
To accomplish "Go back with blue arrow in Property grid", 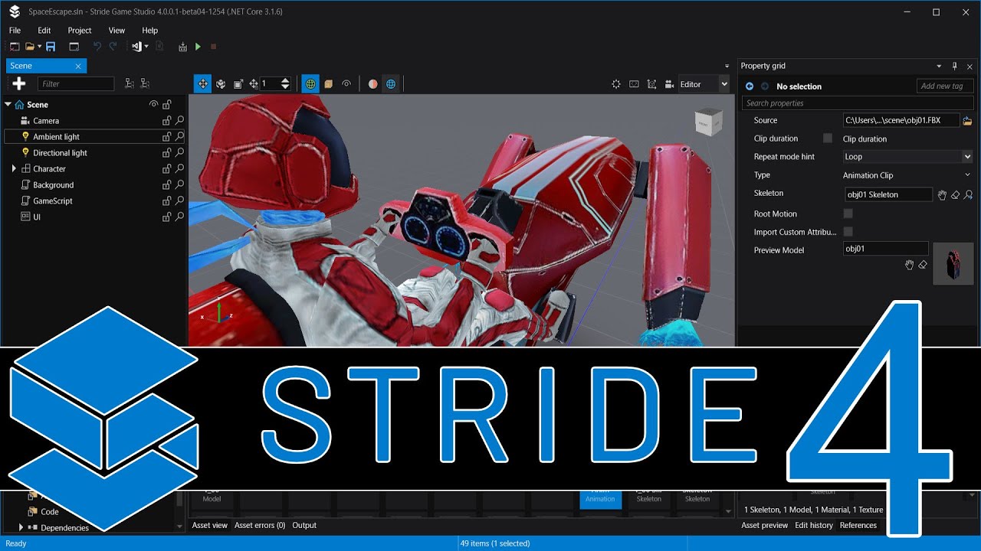I will (x=750, y=86).
